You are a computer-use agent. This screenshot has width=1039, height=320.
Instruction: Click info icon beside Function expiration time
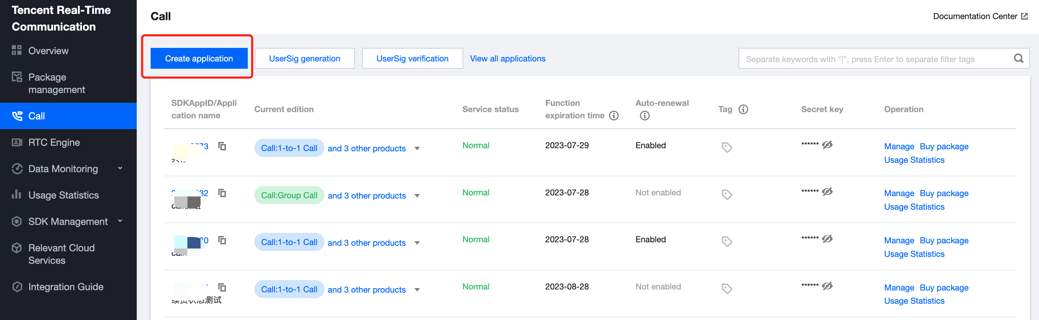[x=614, y=116]
